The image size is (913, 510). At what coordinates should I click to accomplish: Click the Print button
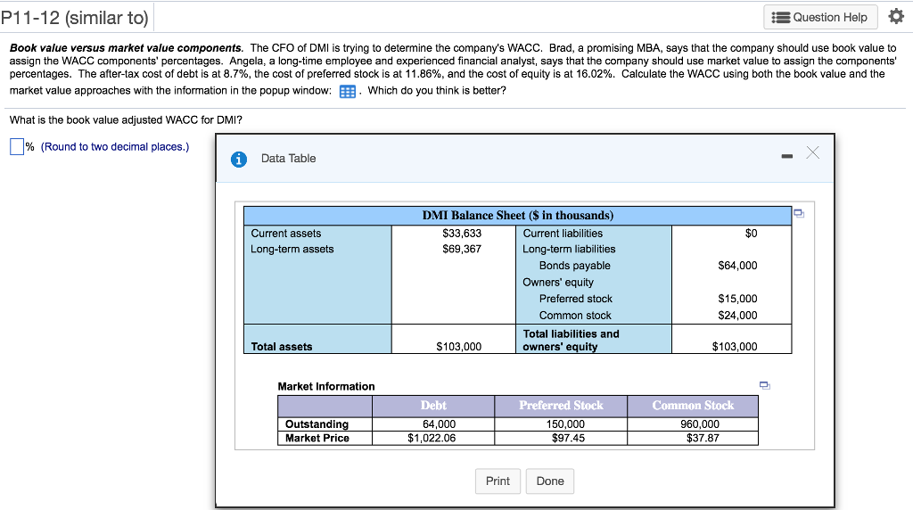pos(498,481)
